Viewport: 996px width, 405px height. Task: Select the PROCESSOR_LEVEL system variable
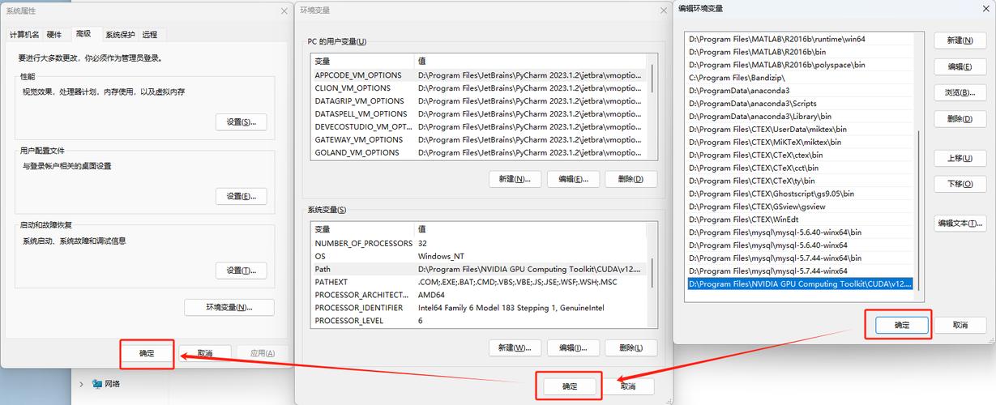point(480,321)
